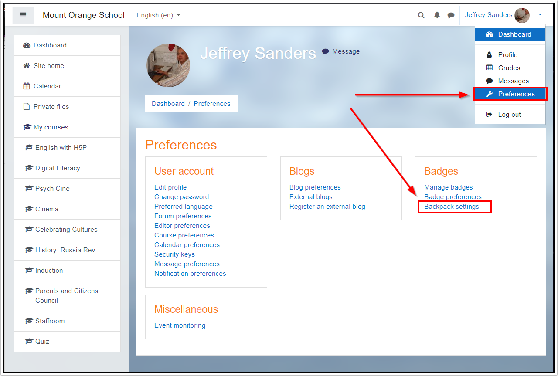Image resolution: width=558 pixels, height=376 pixels.
Task: Open the English with H5P course
Action: 67,148
